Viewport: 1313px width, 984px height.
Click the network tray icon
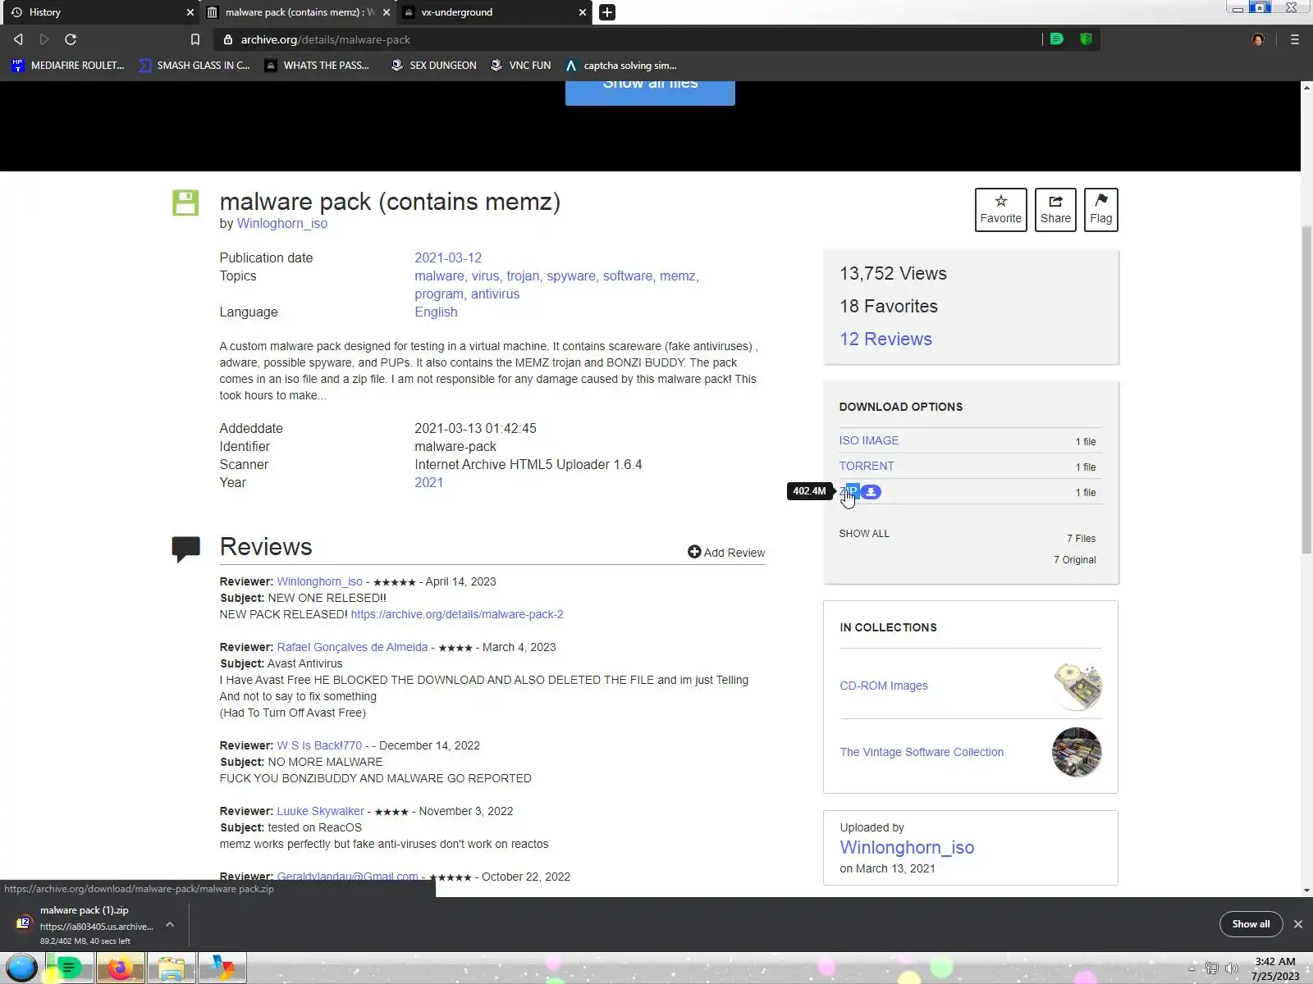1211,968
